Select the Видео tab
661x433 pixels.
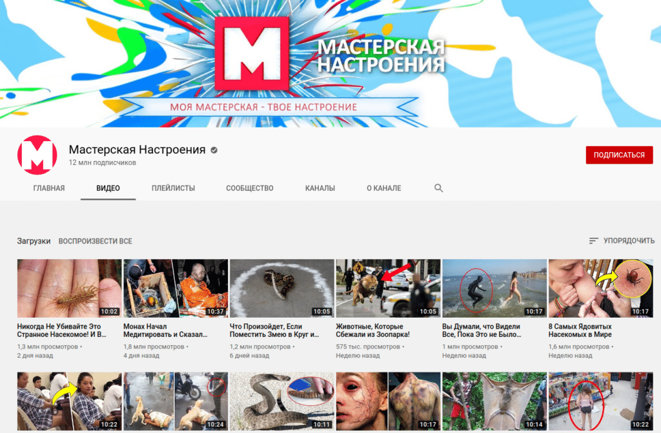pos(108,188)
